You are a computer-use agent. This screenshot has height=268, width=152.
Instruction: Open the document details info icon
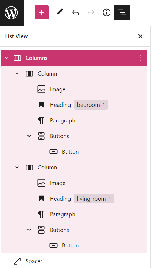tap(107, 12)
